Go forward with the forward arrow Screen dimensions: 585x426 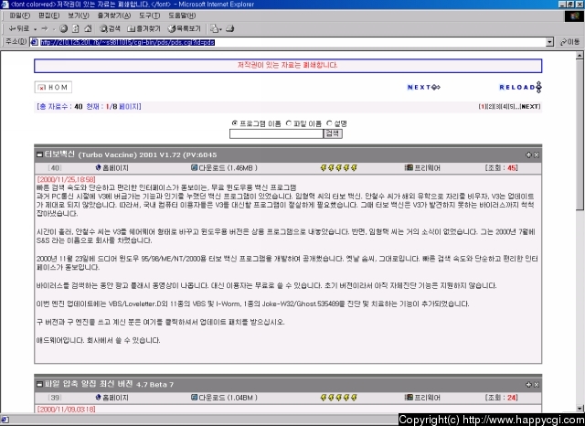click(x=45, y=28)
